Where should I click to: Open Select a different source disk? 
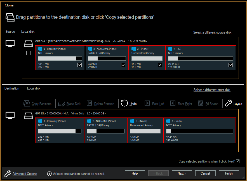[x=212, y=32]
